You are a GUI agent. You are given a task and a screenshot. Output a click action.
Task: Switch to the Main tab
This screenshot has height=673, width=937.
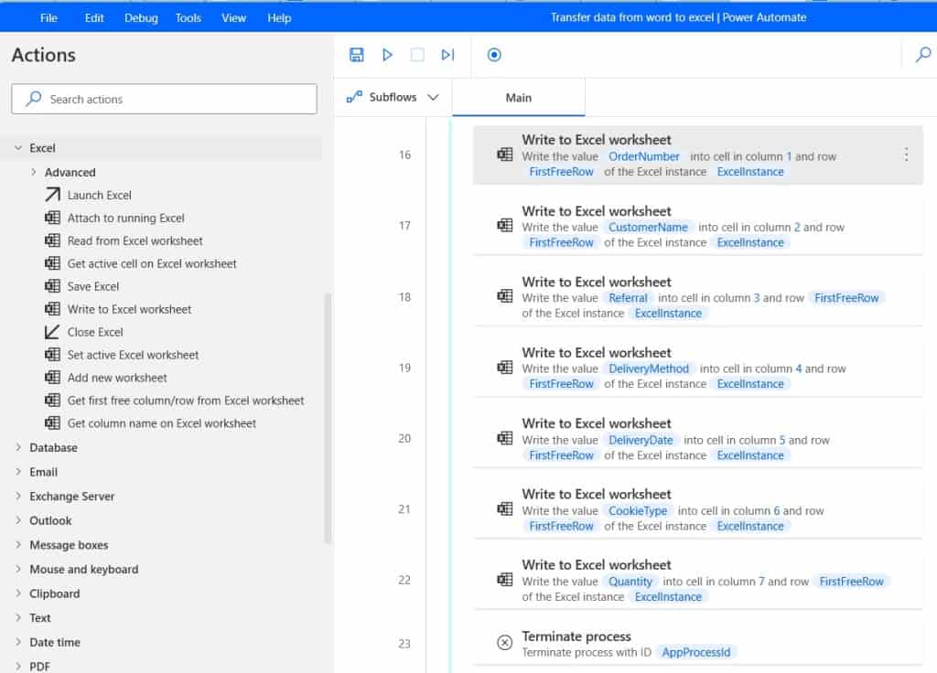518,98
